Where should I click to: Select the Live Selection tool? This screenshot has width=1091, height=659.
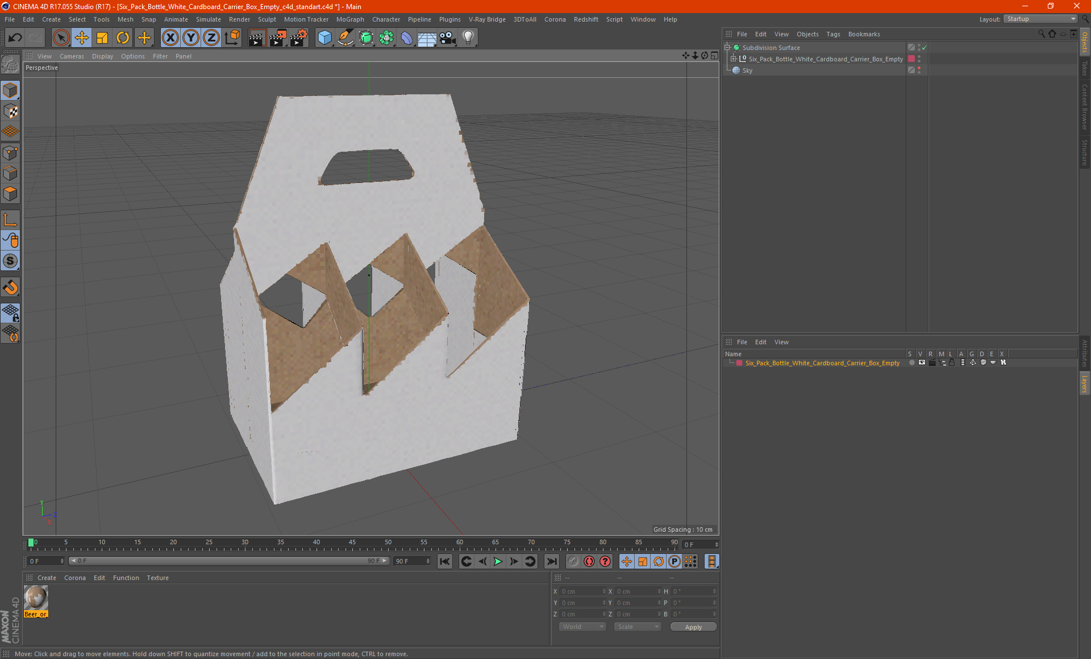pyautogui.click(x=61, y=38)
